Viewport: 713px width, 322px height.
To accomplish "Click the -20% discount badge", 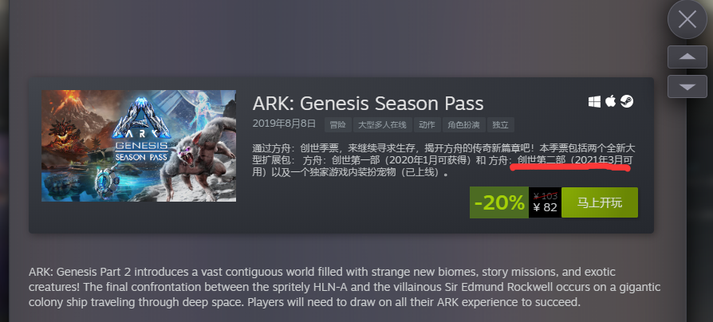I will click(x=499, y=202).
